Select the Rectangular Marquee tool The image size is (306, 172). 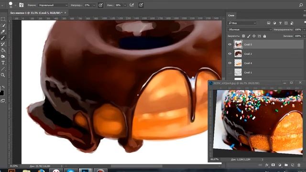[3, 19]
